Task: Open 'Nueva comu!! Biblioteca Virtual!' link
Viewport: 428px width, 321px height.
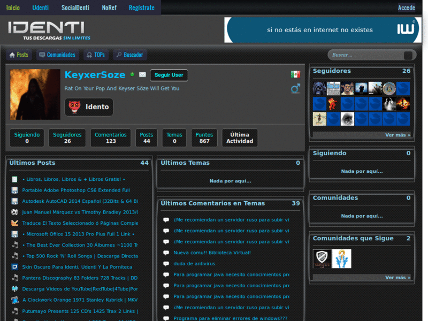Action: (x=212, y=253)
